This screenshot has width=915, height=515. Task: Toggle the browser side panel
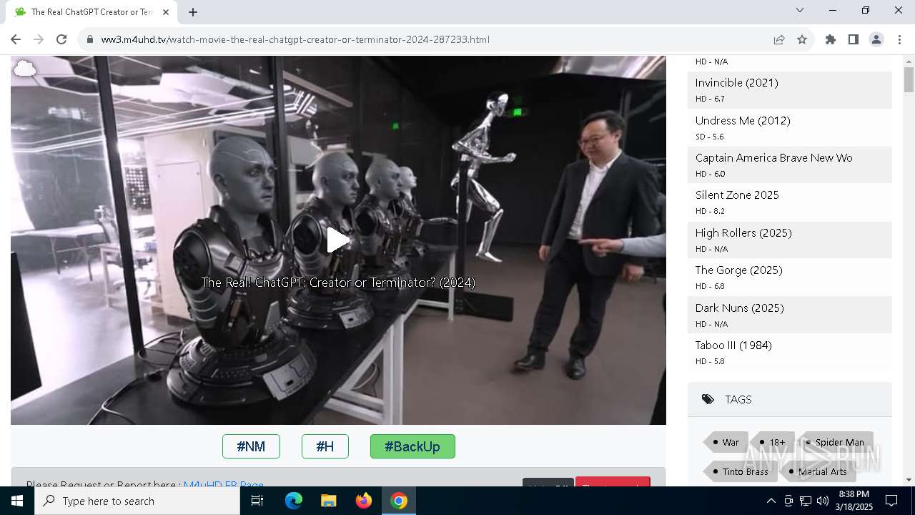click(854, 39)
